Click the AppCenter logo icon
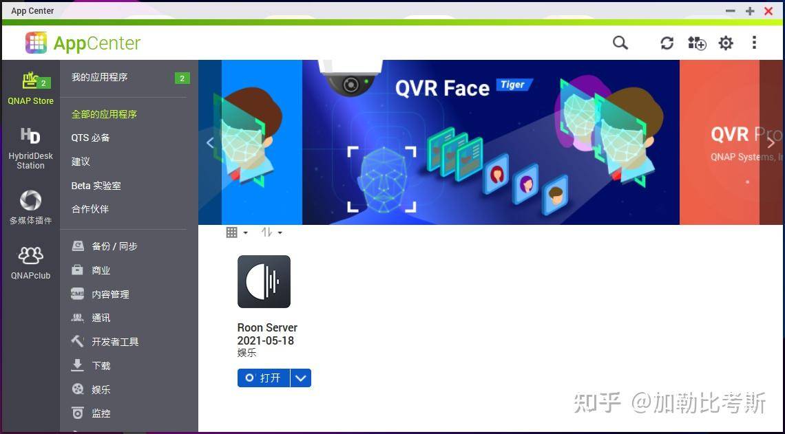785x434 pixels. point(36,43)
